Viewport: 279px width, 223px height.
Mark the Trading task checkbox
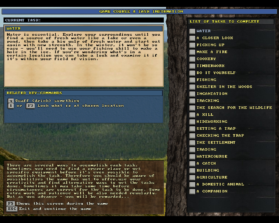tap(192, 149)
